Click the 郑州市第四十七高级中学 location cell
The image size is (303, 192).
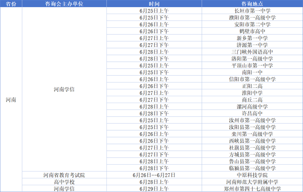252,189
